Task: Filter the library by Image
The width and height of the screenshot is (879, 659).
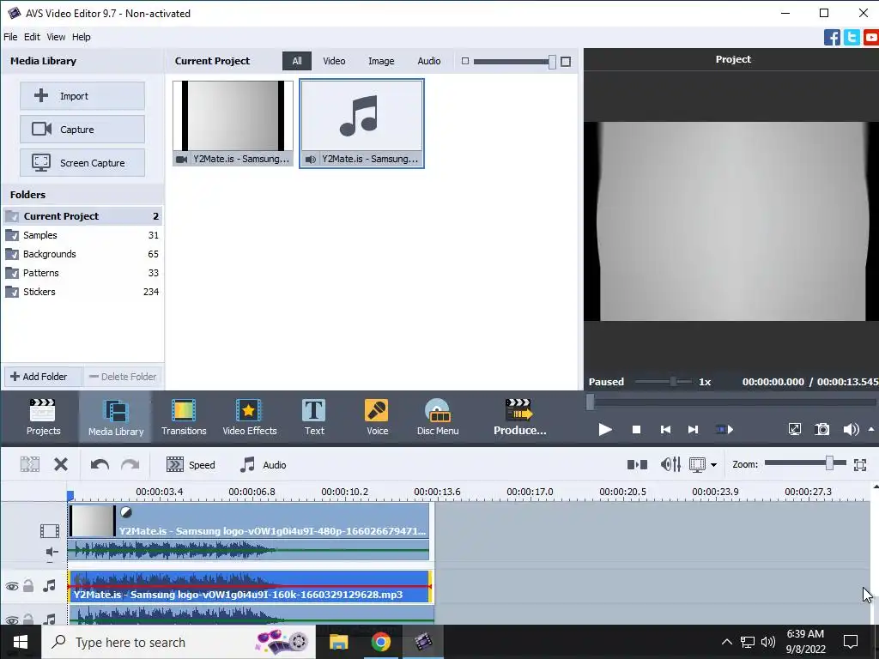Action: [381, 61]
